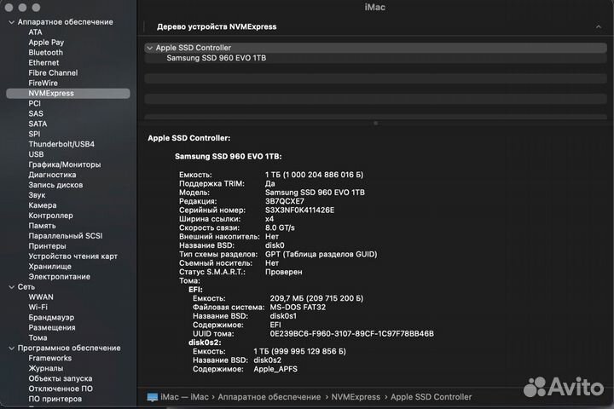Viewport: 614px width, 409px height.
Task: Click the link speed value 8.0 GT/s
Action: (280, 228)
